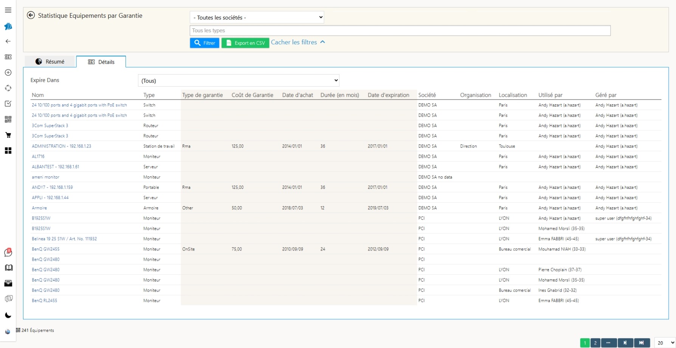Open chat notifications with red badge

point(8,252)
